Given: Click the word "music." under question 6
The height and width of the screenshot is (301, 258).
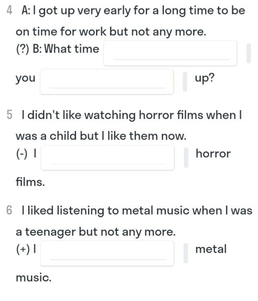Looking at the screenshot, I should coord(34,278).
